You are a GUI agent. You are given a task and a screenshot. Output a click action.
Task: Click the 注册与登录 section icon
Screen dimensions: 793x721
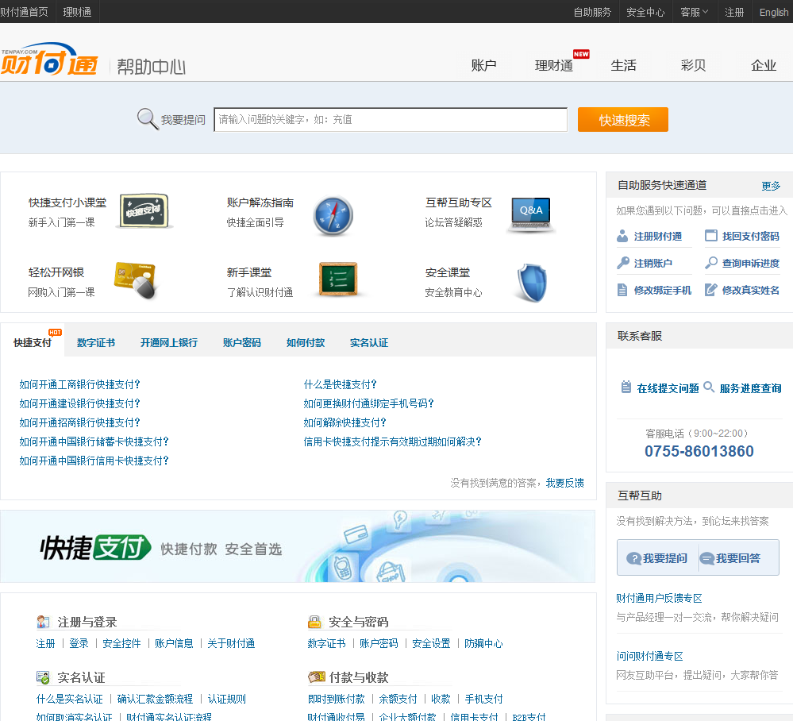click(43, 621)
